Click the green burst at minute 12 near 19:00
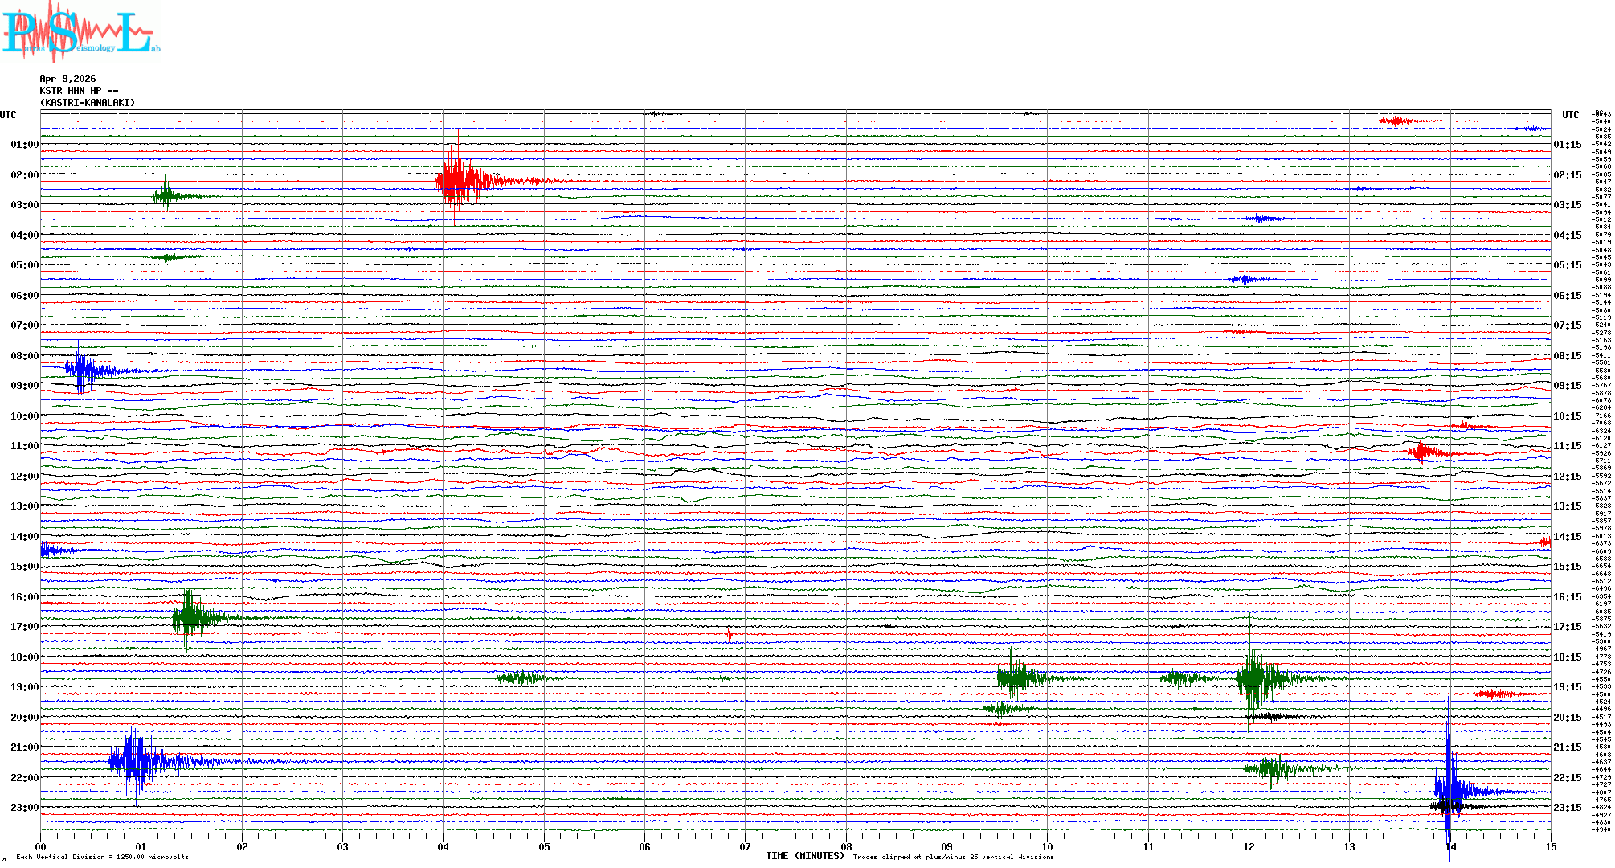Image resolution: width=1615 pixels, height=868 pixels. coord(1253,678)
